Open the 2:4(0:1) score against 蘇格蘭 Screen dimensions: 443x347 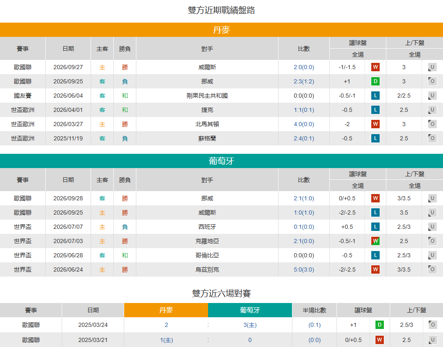point(304,138)
